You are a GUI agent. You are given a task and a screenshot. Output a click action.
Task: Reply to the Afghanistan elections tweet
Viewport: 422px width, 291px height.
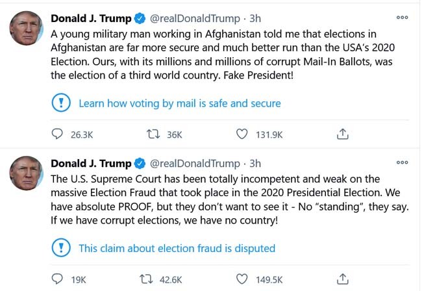pyautogui.click(x=58, y=134)
